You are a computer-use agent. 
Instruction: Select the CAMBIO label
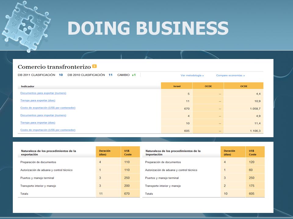pyautogui.click(x=123, y=75)
